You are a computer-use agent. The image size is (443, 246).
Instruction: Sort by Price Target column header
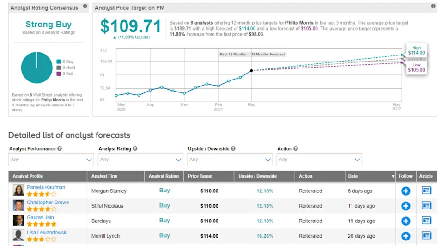click(200, 176)
